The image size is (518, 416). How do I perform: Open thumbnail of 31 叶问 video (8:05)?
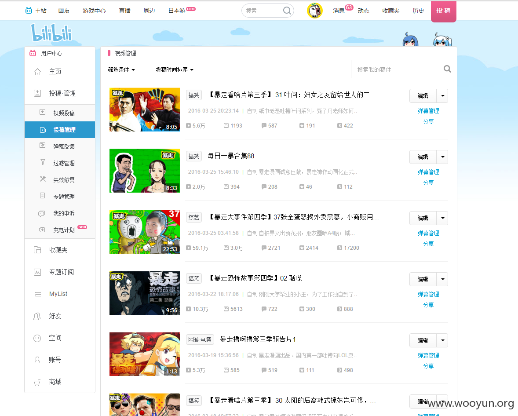coord(145,109)
